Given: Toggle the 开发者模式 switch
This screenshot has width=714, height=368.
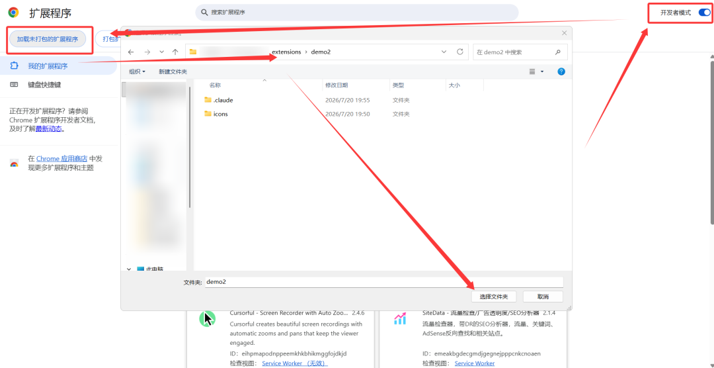Looking at the screenshot, I should coord(704,13).
